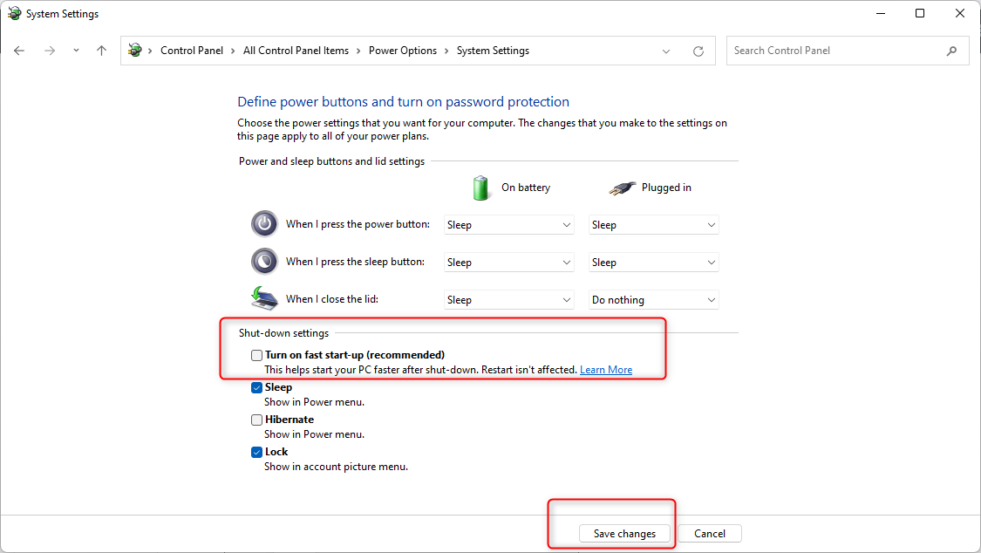Click the Up navigation arrow icon
The image size is (981, 553).
coord(101,51)
